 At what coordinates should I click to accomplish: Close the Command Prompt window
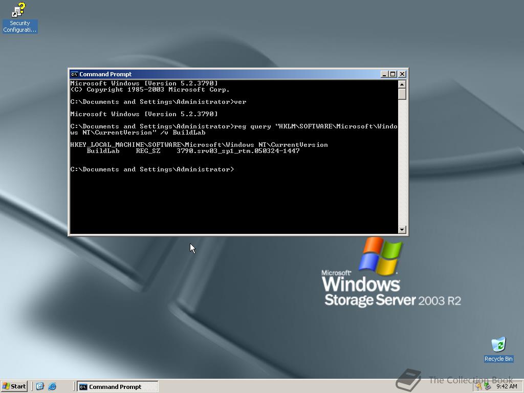click(402, 74)
